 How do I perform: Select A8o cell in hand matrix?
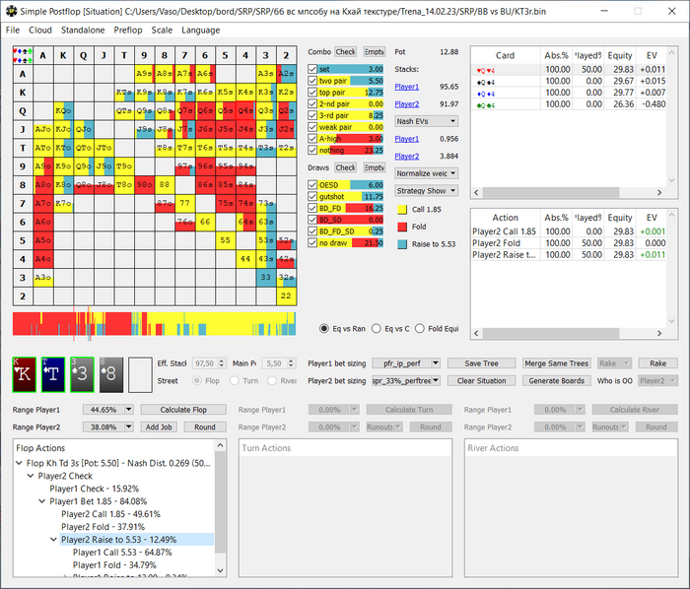coord(43,184)
